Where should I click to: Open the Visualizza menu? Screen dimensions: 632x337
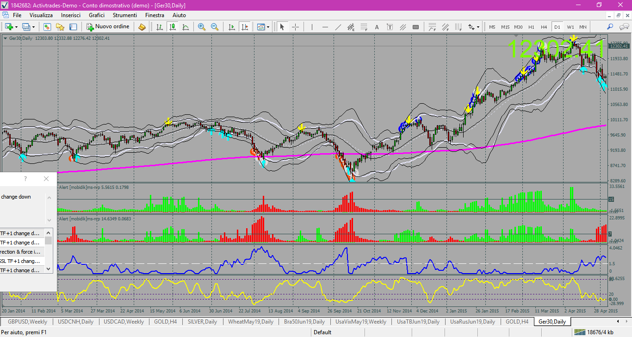[41, 15]
